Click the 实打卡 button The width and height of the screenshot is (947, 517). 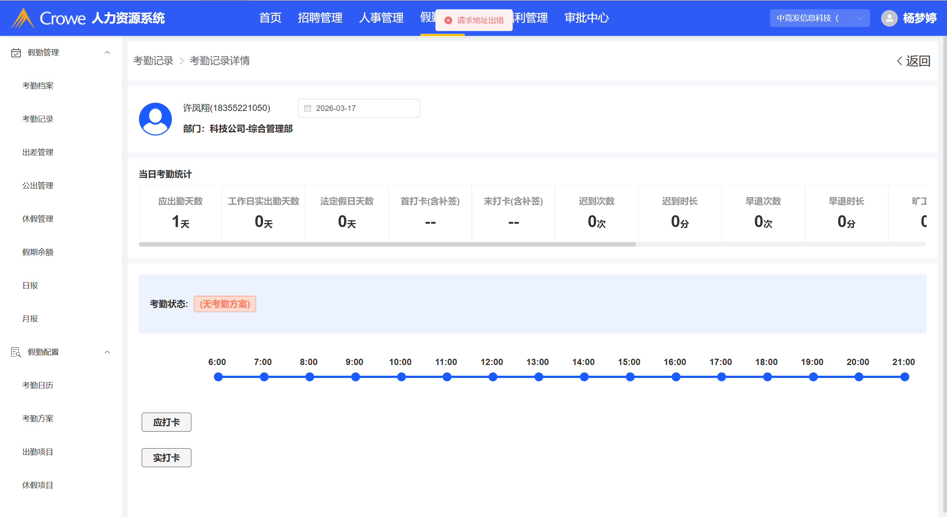[166, 457]
